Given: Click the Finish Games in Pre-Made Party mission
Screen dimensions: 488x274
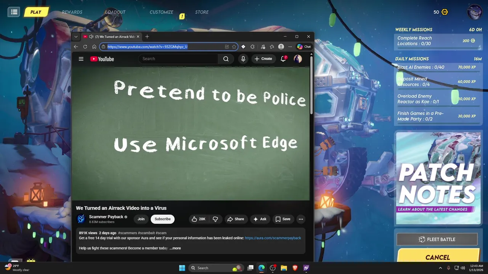Looking at the screenshot, I should pos(438,116).
